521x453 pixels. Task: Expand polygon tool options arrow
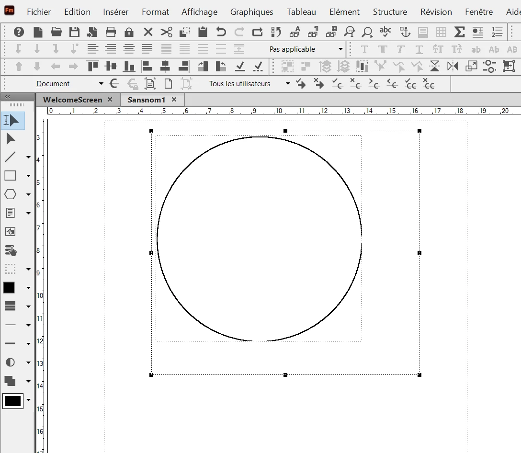coord(29,194)
